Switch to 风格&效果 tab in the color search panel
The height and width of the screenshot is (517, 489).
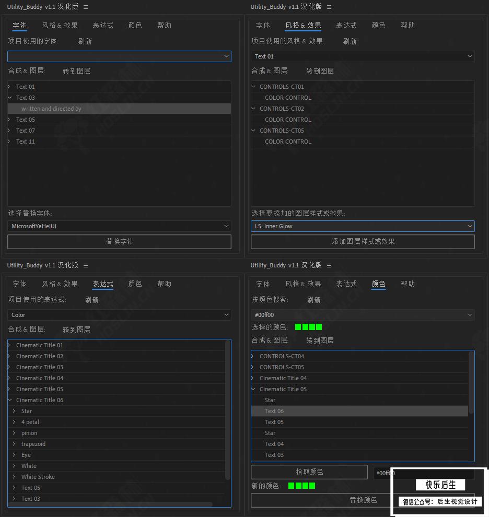tap(303, 284)
